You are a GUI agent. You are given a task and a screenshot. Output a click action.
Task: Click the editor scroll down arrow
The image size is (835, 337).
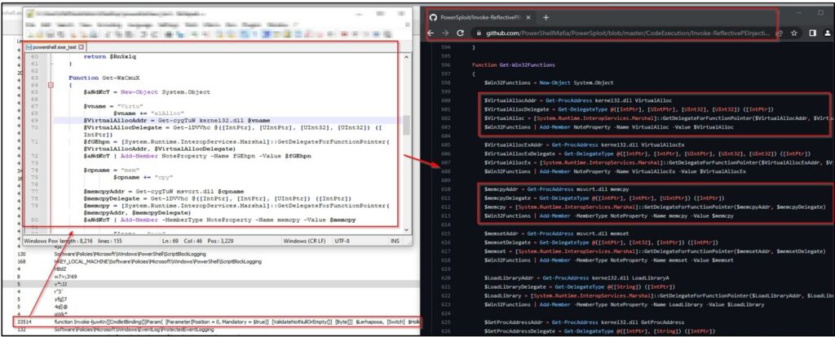[x=406, y=228]
